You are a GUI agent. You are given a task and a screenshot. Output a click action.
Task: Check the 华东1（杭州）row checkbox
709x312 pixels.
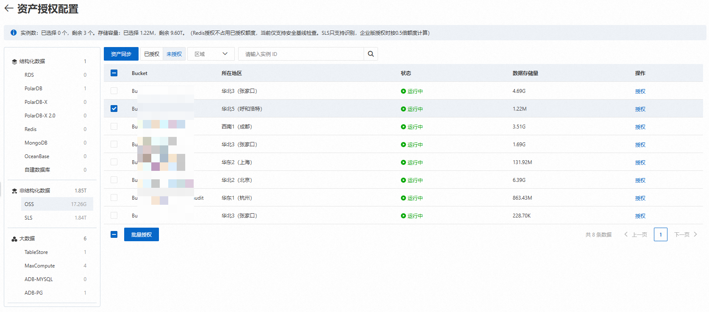click(114, 198)
